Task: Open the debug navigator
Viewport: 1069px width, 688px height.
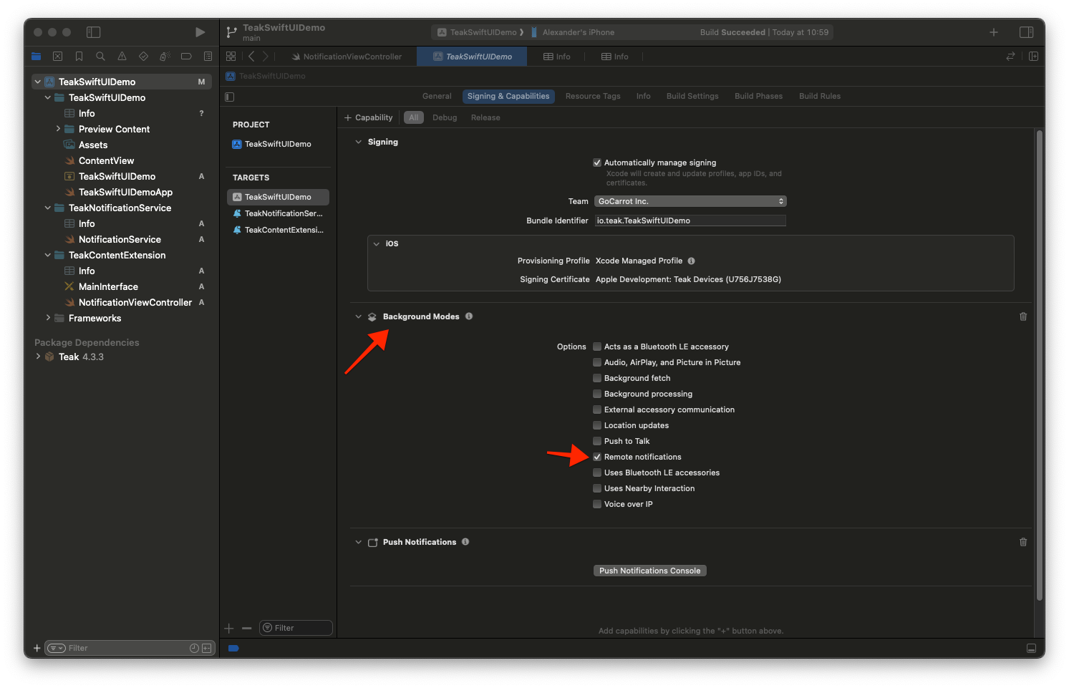Action: pos(165,56)
